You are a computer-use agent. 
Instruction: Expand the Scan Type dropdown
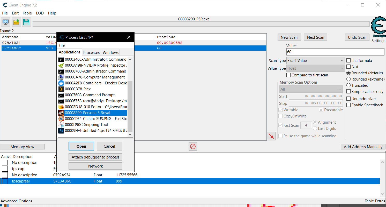pos(315,61)
